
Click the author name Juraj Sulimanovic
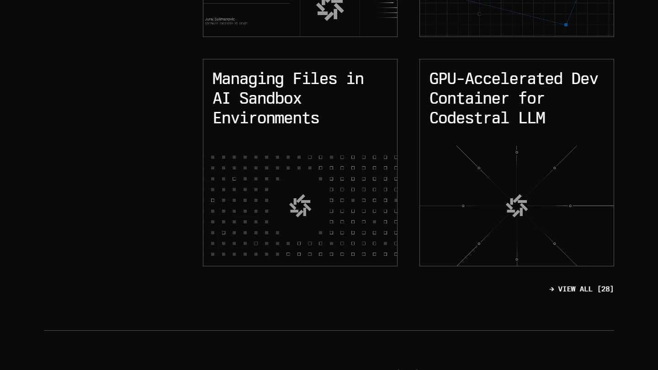pos(220,19)
